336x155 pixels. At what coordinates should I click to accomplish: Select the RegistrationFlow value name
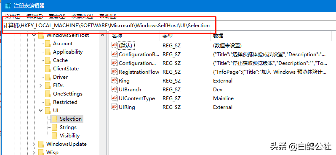tap(139, 72)
